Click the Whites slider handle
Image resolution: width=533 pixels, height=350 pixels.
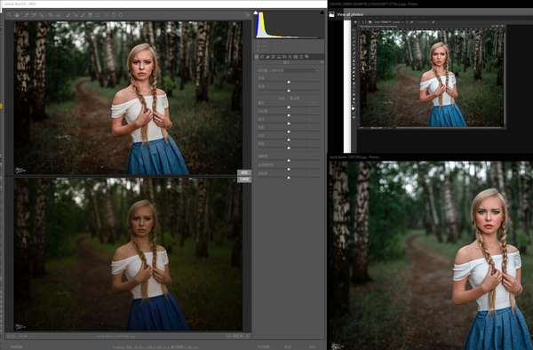click(x=289, y=139)
